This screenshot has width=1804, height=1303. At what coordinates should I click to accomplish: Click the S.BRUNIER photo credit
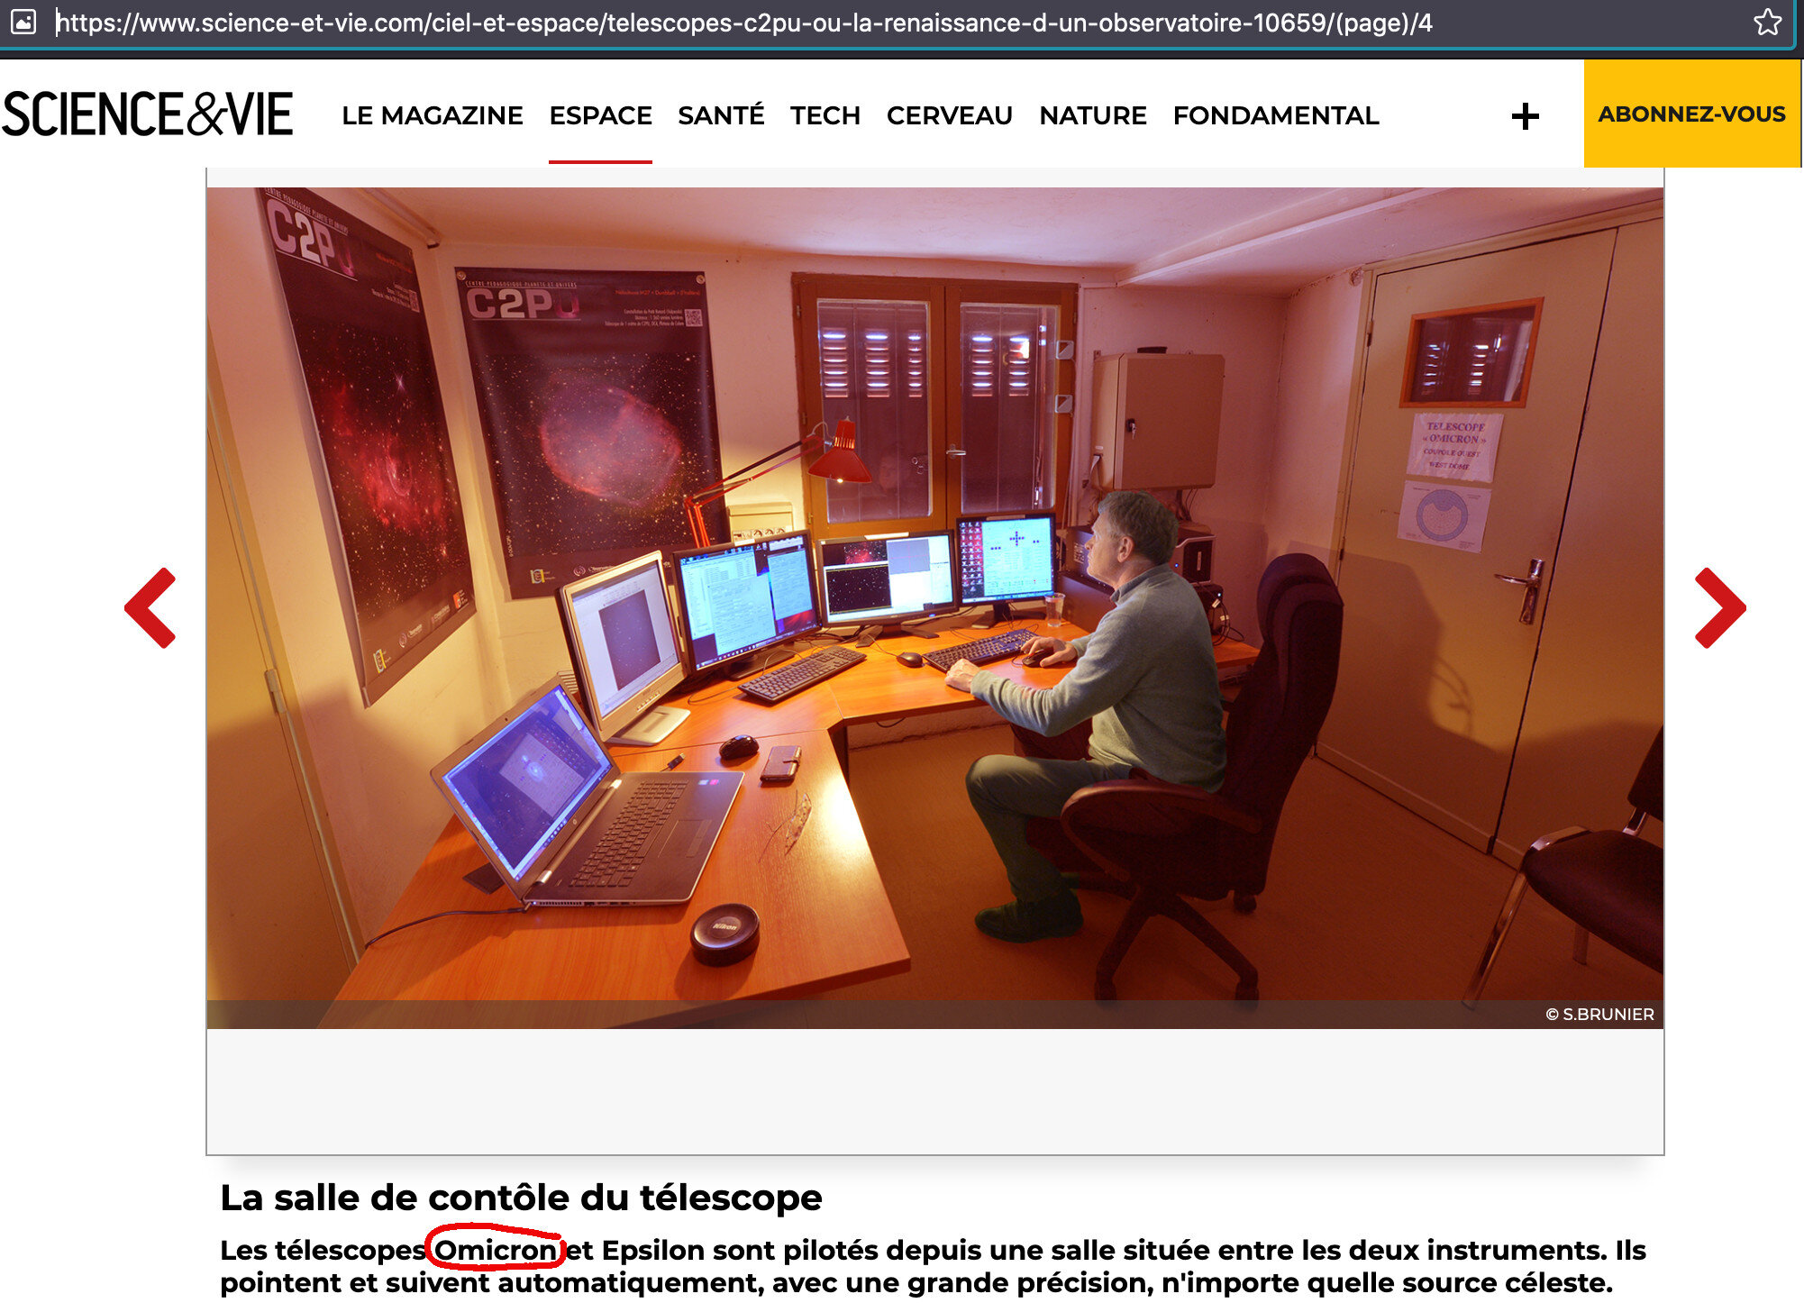tap(1599, 1014)
